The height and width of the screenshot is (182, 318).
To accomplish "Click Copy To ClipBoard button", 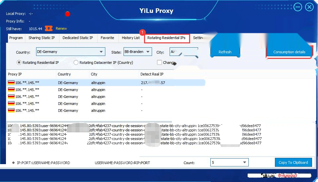I will 293,162.
